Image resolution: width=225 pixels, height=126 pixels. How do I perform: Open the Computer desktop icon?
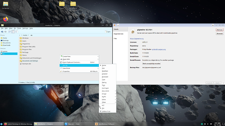6,5
